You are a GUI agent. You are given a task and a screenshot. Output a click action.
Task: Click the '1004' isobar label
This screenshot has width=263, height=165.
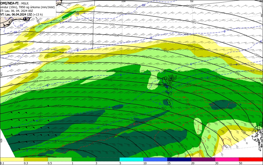191,7
